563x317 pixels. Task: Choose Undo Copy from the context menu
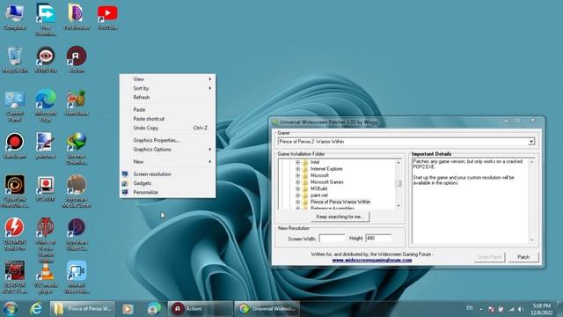tap(168, 128)
